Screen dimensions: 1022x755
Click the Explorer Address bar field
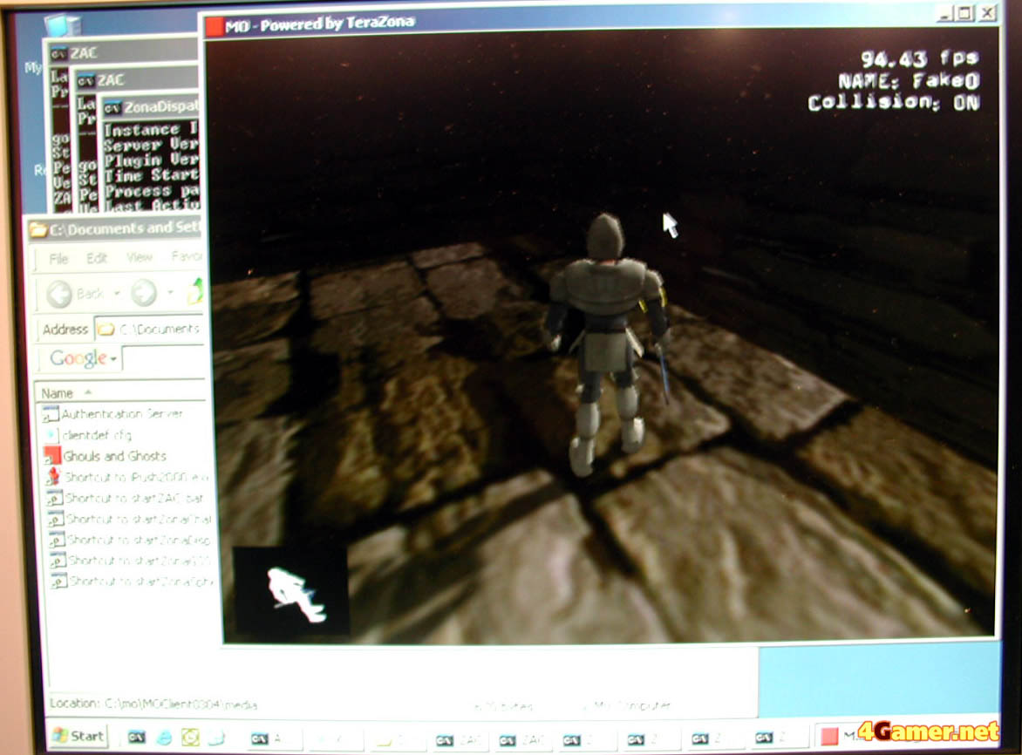tap(157, 329)
